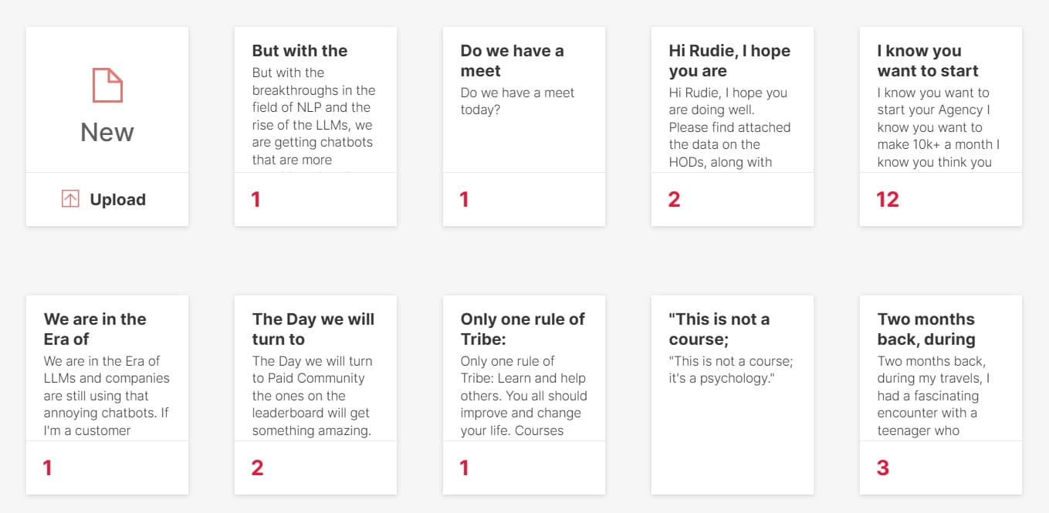The image size is (1049, 513).
Task: Open the "This is not a course" card
Action: 719,329
